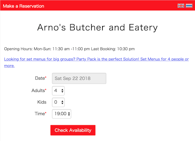The height and width of the screenshot is (141, 195).
Task: Open the Kids dropdown showing 0
Action: (58, 102)
